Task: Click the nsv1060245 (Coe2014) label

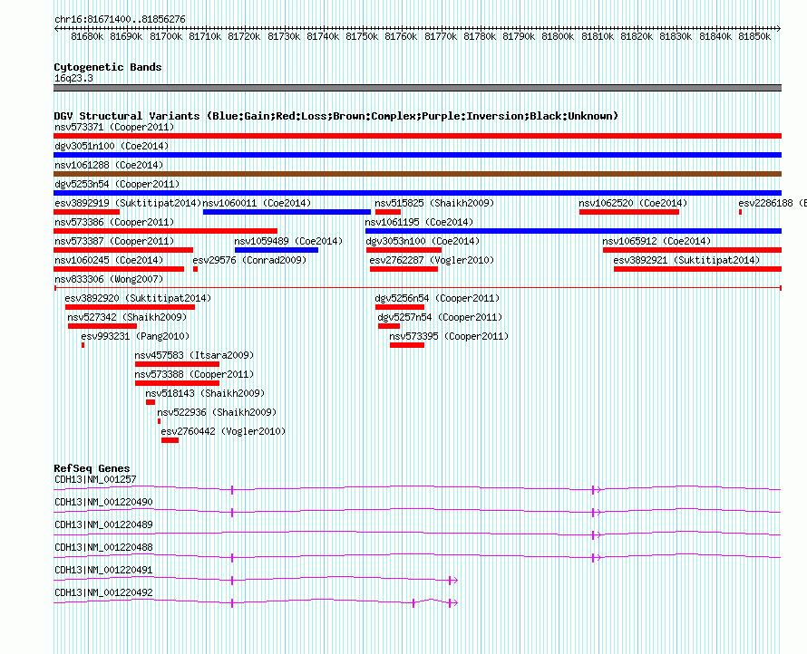Action: (x=109, y=260)
